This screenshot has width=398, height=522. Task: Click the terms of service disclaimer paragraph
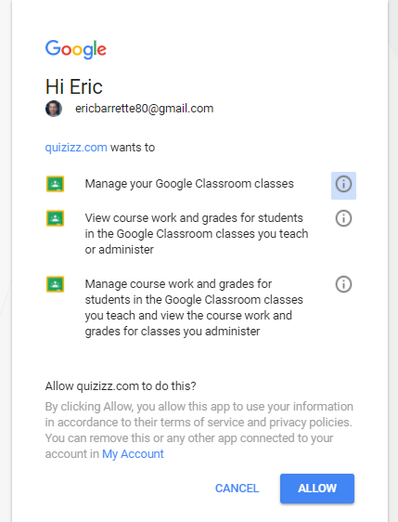pos(199,430)
